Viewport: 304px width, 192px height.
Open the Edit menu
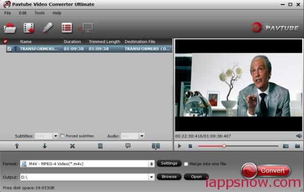[23, 13]
